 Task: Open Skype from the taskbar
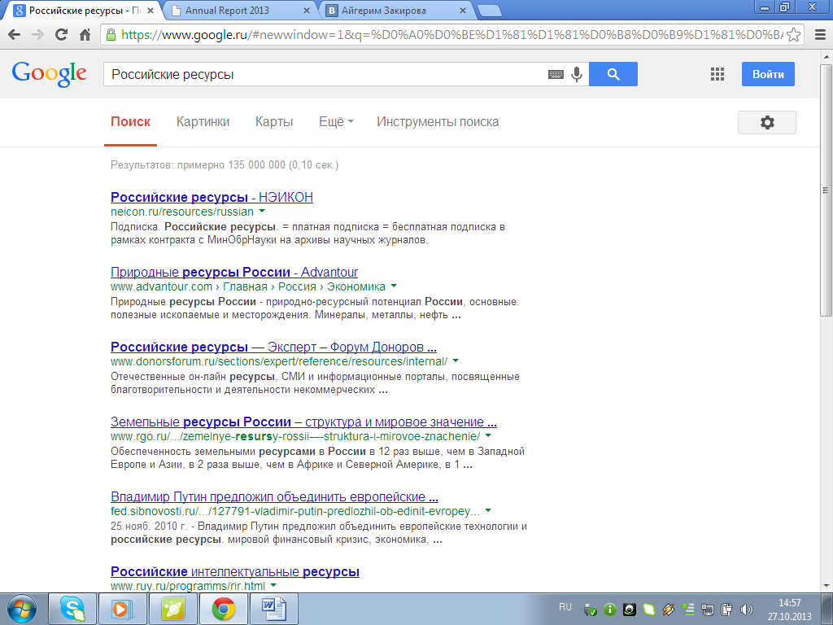72,609
